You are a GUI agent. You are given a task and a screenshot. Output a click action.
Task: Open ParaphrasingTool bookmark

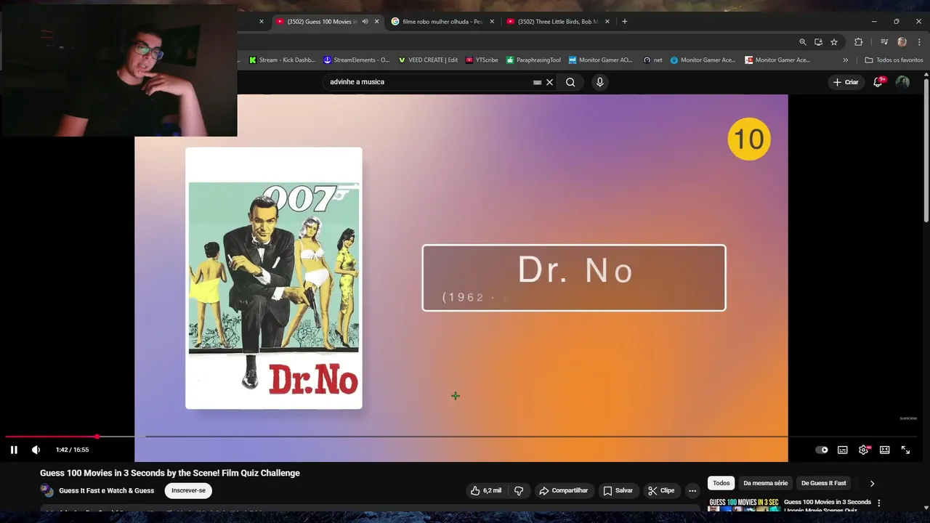click(533, 60)
